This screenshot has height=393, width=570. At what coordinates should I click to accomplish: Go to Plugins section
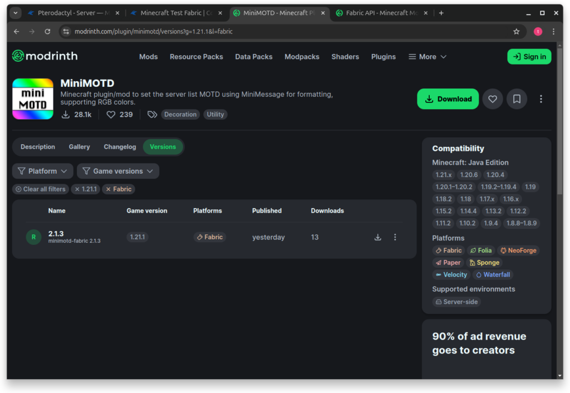(x=383, y=57)
